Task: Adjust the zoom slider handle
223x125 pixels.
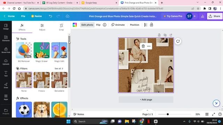Action: pyautogui.click(x=168, y=114)
